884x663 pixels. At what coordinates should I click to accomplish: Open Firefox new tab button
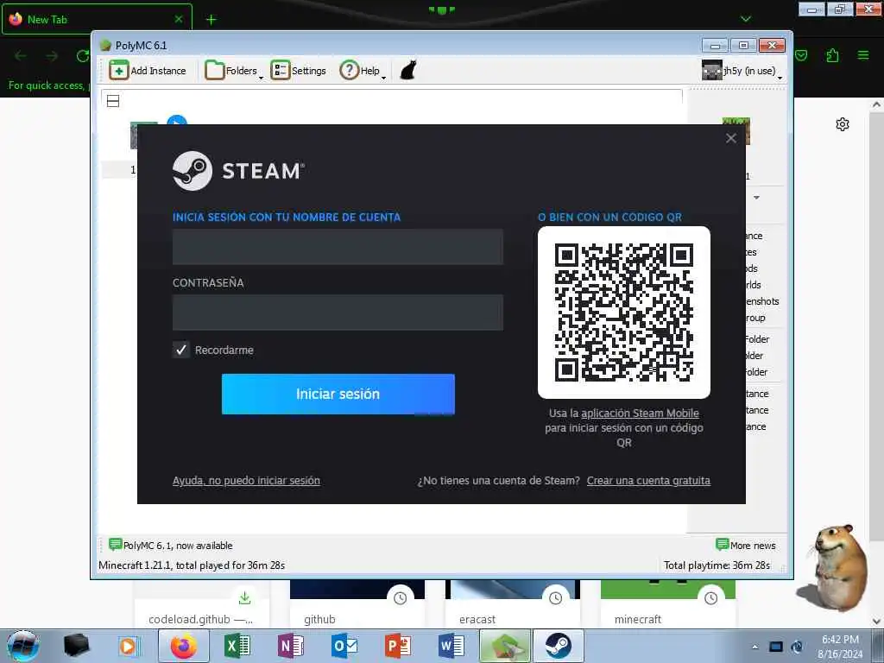point(211,20)
